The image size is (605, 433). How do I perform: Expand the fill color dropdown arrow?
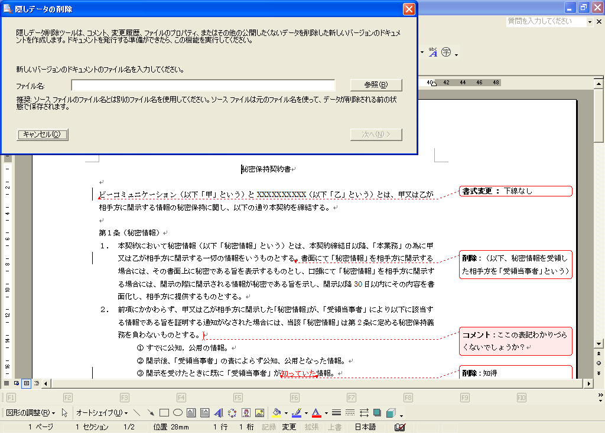285,413
